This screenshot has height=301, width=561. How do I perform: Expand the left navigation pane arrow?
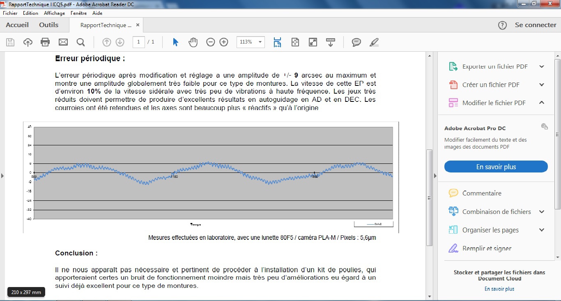(x=2, y=176)
